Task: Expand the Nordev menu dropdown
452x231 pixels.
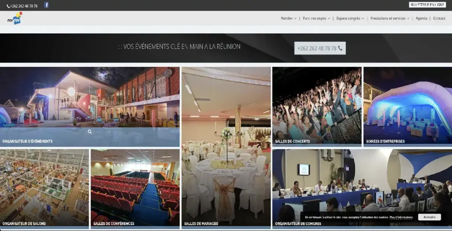Action: 289,18
